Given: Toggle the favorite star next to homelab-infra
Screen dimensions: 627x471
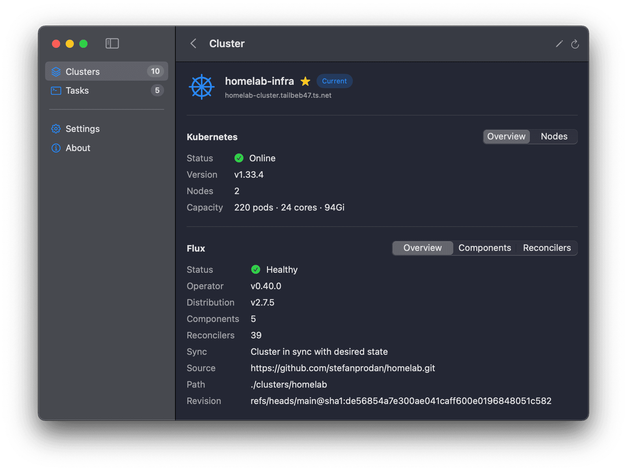Looking at the screenshot, I should [305, 81].
